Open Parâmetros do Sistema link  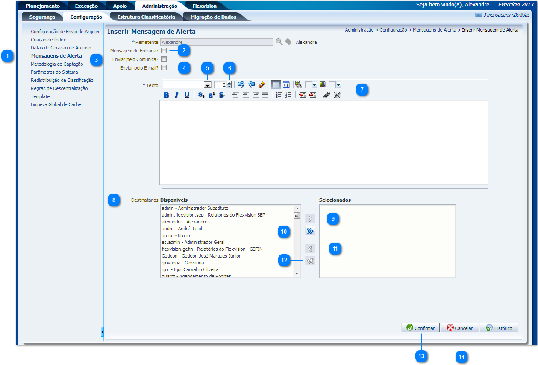pyautogui.click(x=54, y=72)
